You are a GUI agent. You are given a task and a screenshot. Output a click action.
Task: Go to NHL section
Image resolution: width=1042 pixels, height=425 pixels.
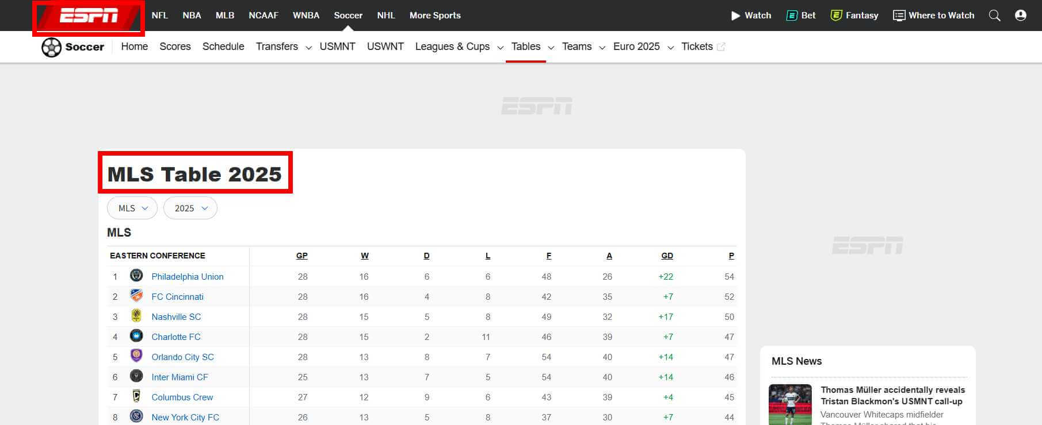pos(386,16)
